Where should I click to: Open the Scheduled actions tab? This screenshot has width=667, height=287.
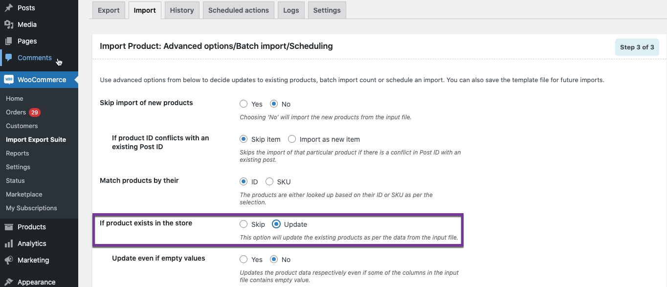tap(238, 10)
